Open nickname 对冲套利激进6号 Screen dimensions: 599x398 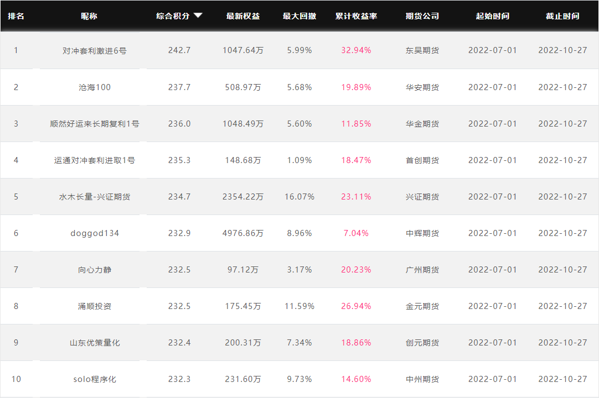94,51
